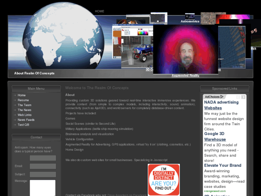Click the Main Menu panel header

(36, 88)
